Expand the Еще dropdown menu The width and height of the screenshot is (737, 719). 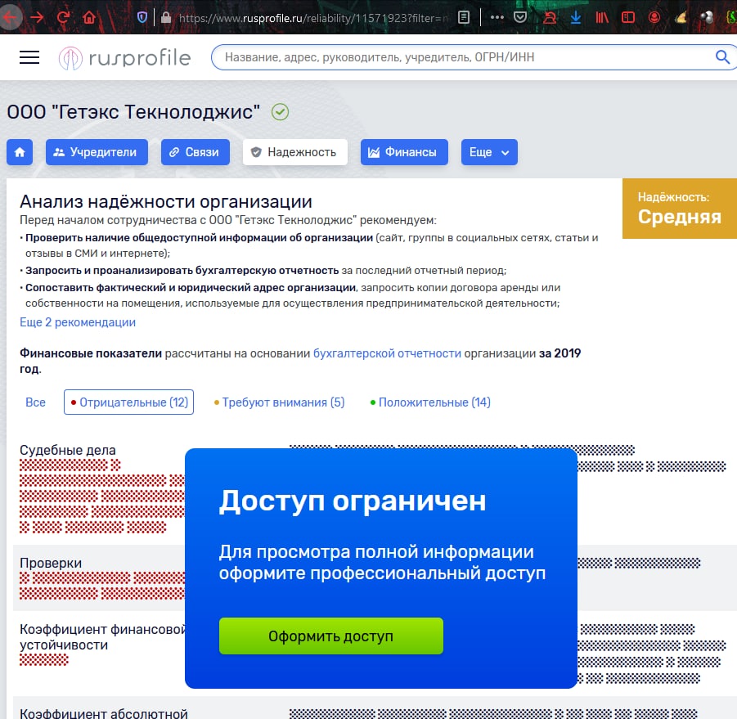(x=489, y=152)
